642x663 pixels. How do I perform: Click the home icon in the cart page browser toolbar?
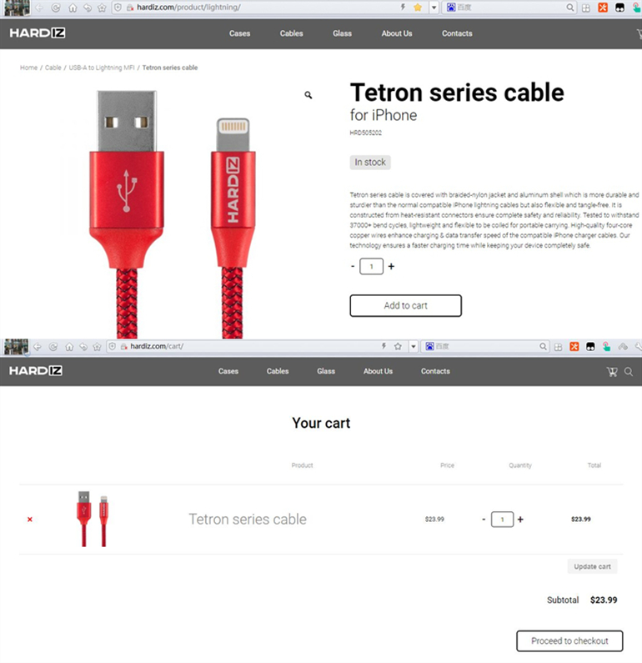pyautogui.click(x=69, y=347)
